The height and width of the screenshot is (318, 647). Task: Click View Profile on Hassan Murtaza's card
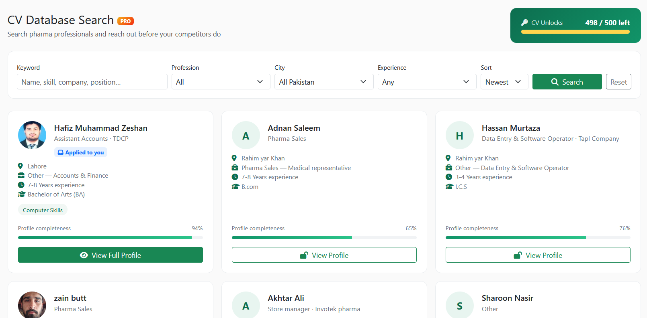(538, 255)
